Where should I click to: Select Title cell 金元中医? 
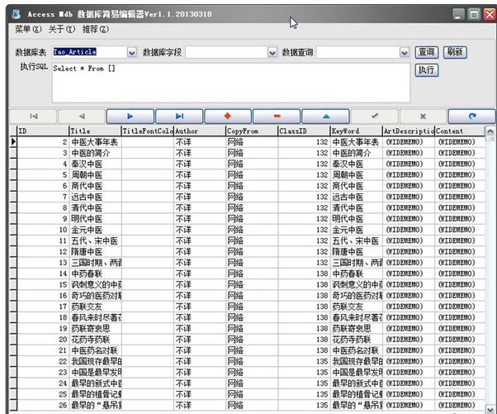click(x=95, y=230)
